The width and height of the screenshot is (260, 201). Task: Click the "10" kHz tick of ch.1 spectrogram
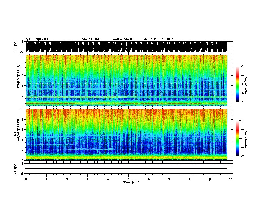[x=22, y=55]
